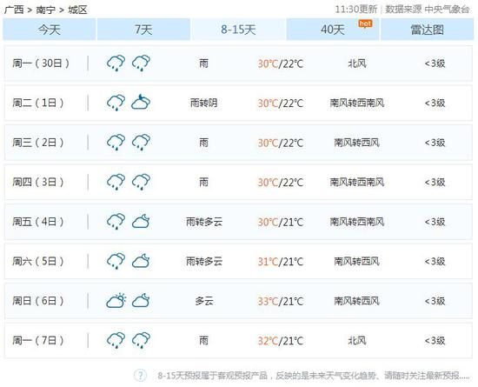Click the hot badge on 40天 tab

coord(365,23)
